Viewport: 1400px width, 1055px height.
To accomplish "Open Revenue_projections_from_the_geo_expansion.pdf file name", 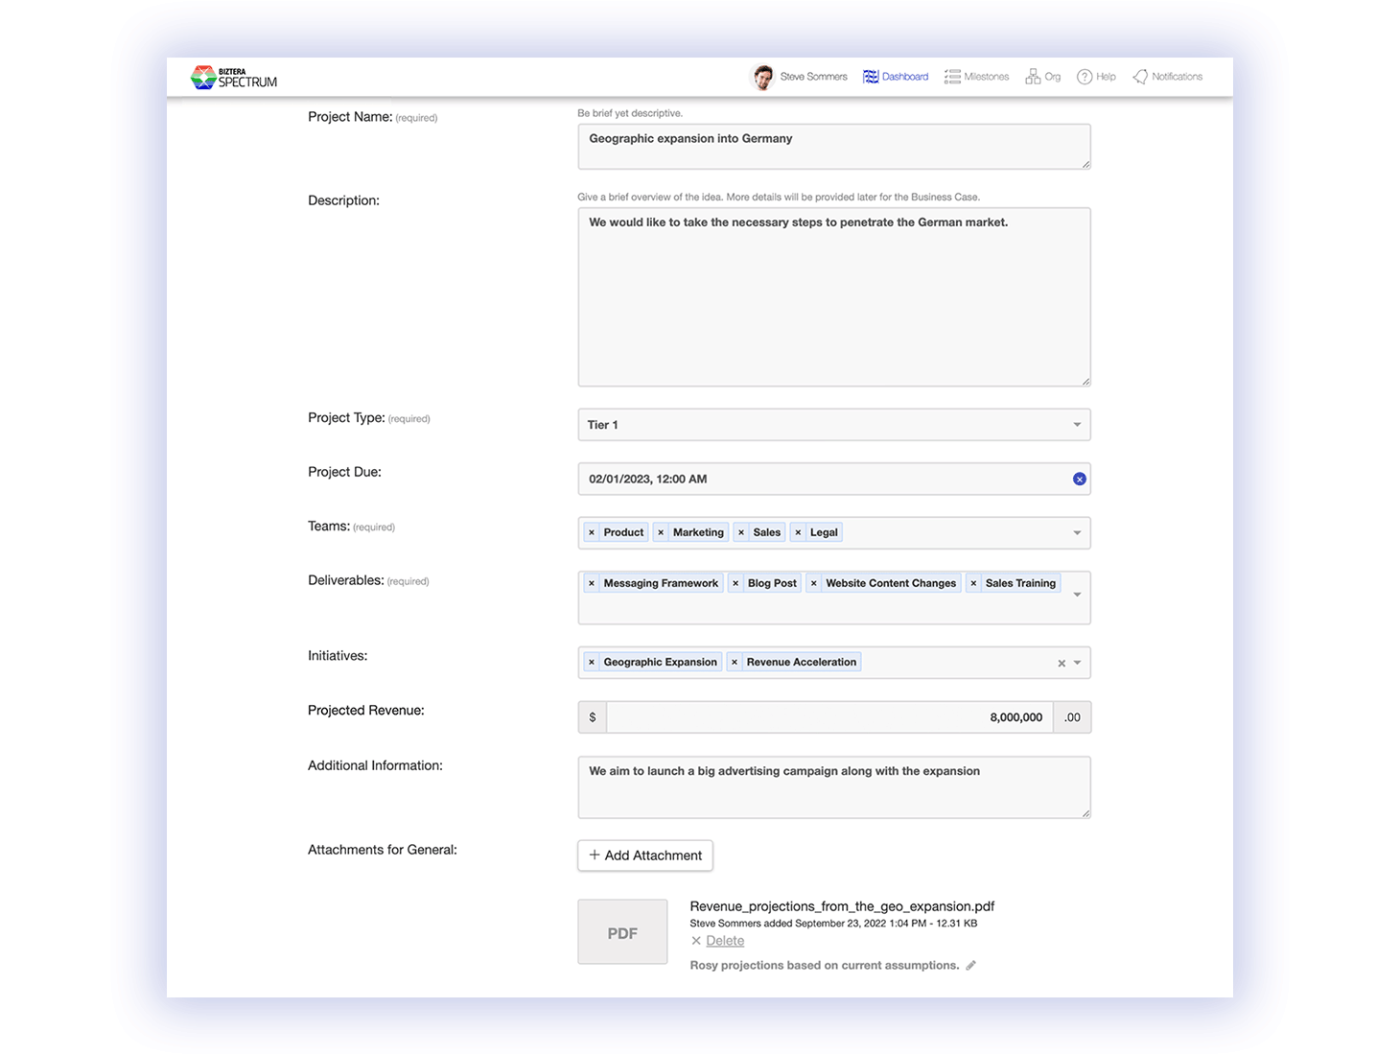I will click(842, 906).
